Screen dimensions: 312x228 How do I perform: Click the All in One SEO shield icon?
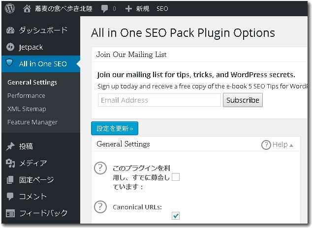point(9,63)
